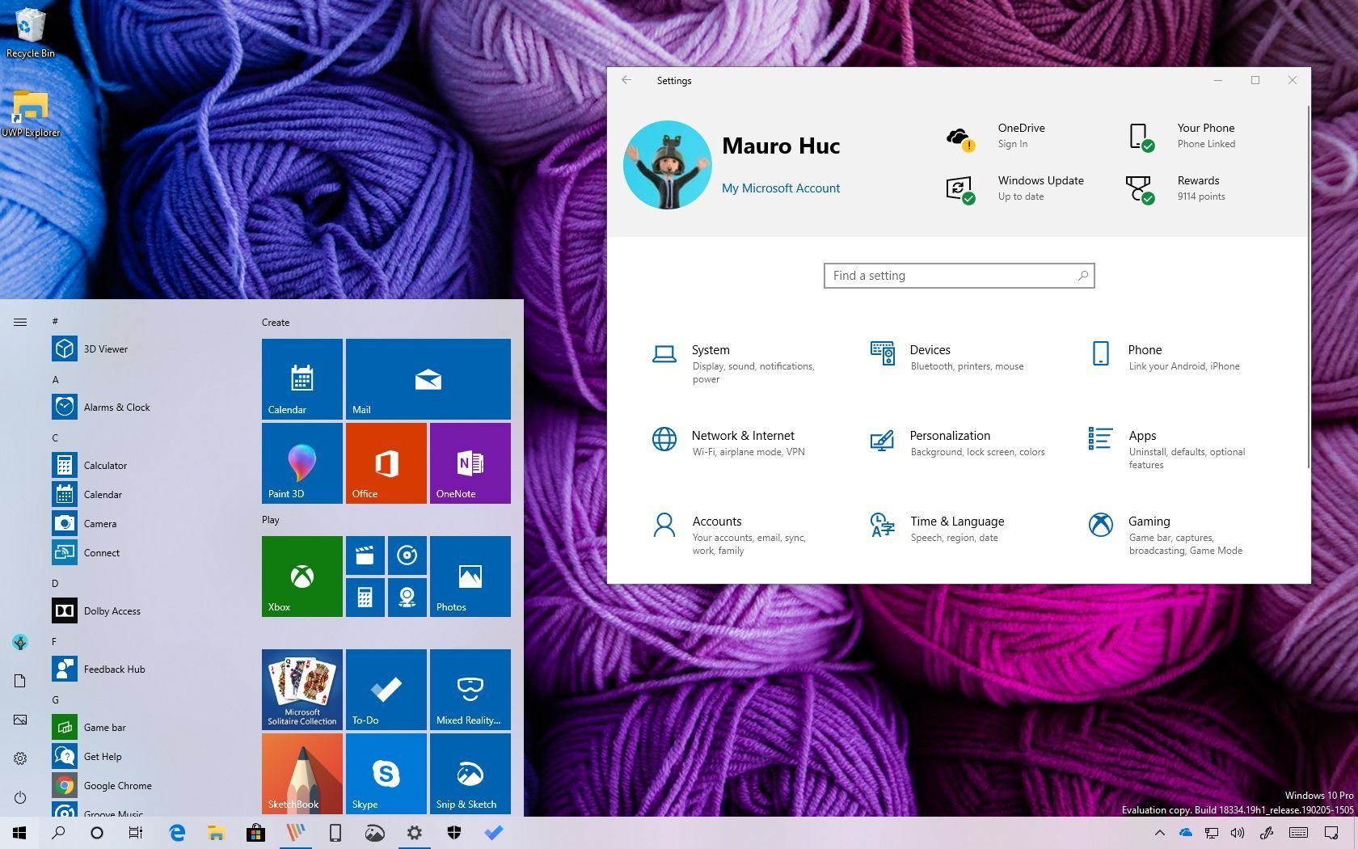Click Windows Start button on taskbar
Screen dimensions: 1358x849
tap(19, 833)
